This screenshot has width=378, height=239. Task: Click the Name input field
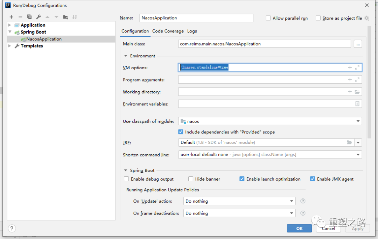click(x=196, y=18)
